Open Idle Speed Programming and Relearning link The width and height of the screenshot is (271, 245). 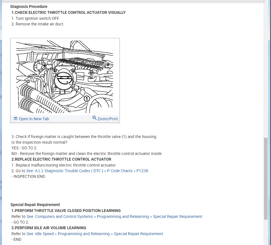95,234
